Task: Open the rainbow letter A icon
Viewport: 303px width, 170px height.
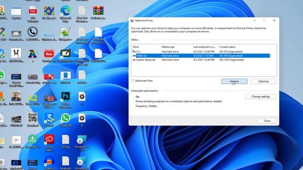Action: [x=33, y=54]
